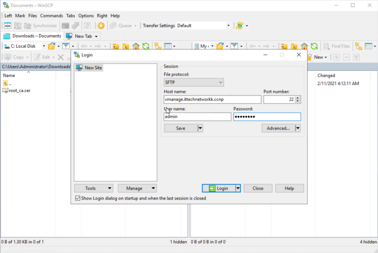The height and width of the screenshot is (253, 378).
Task: Click the Save button
Action: [x=181, y=128]
